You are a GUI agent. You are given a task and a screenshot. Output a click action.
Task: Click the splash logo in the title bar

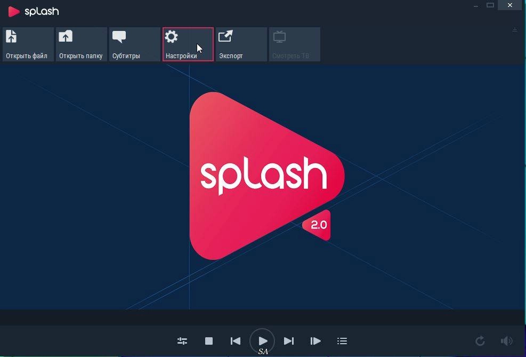click(34, 11)
